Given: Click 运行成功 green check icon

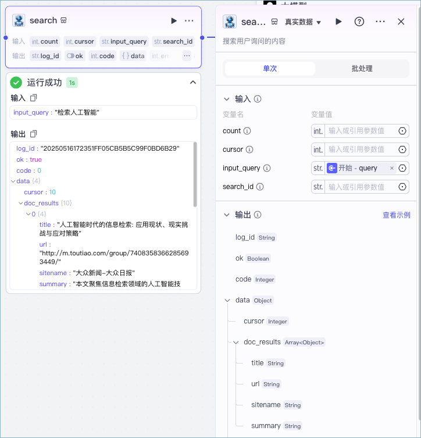Looking at the screenshot, I should point(16,83).
